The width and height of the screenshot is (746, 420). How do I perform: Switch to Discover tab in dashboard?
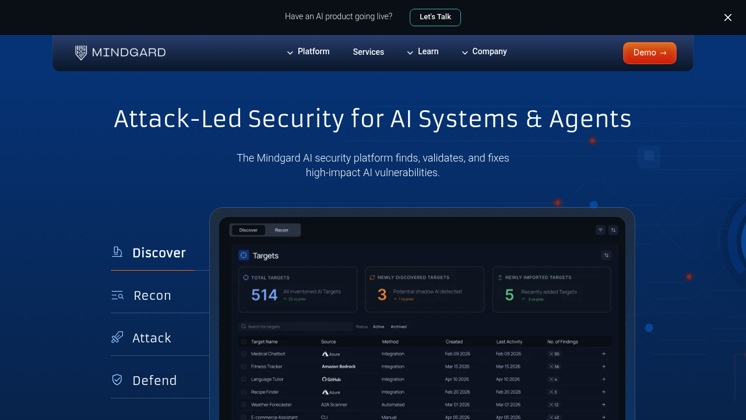tap(248, 230)
